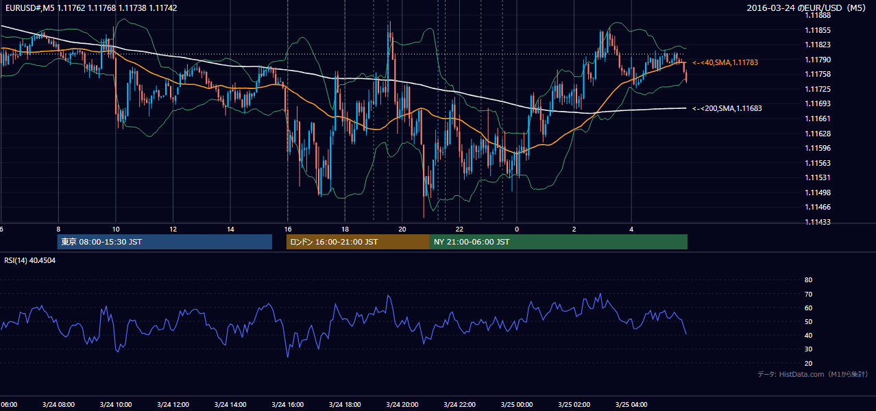
Task: Click price axis value 1.11823
Action: (818, 45)
